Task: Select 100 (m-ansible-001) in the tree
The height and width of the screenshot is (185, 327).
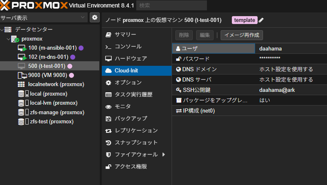Action: pos(52,48)
